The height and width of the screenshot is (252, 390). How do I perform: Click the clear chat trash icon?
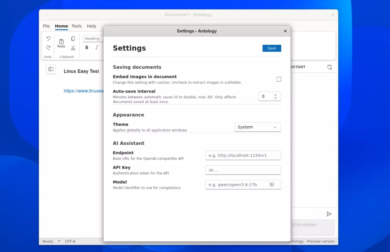329,67
